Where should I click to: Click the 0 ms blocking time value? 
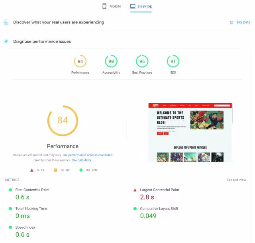pos(23,216)
